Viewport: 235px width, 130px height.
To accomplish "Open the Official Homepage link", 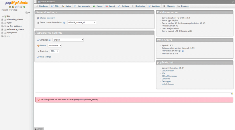I will point(169,76).
